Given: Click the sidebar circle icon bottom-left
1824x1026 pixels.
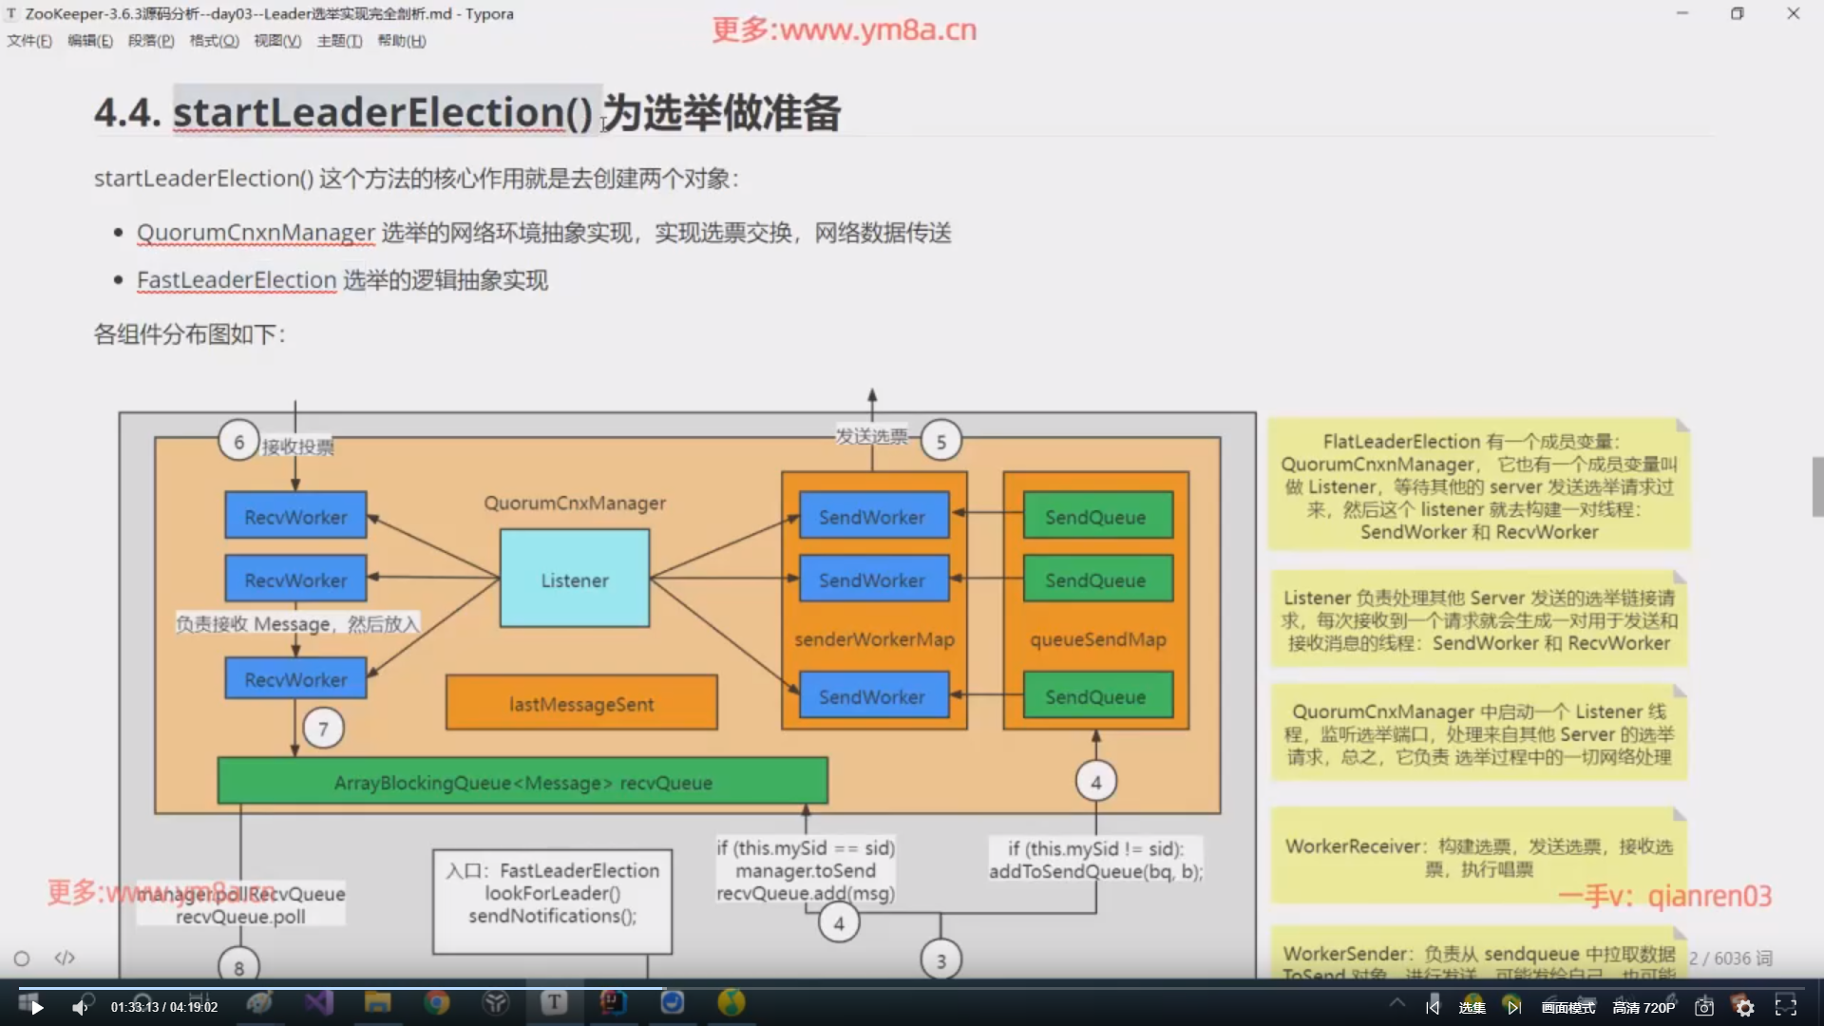Looking at the screenshot, I should [x=22, y=958].
